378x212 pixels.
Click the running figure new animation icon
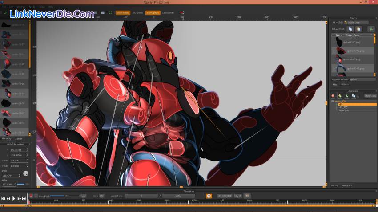coord(339,95)
